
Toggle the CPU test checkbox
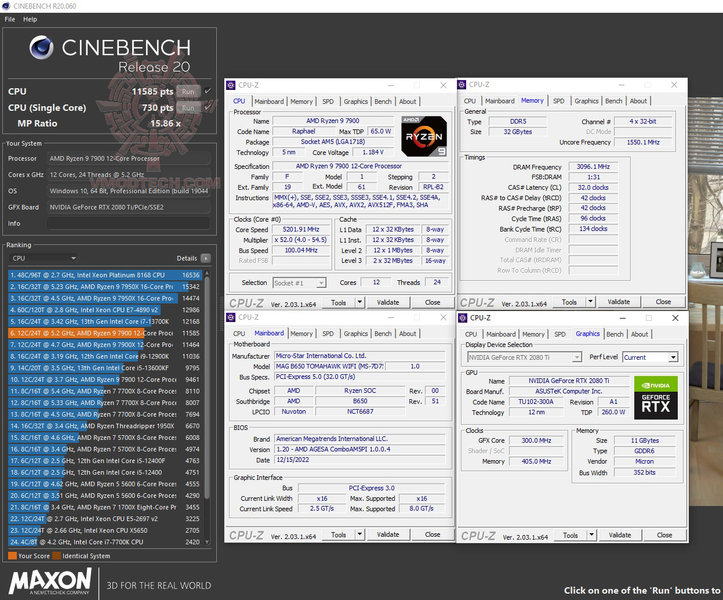point(208,91)
